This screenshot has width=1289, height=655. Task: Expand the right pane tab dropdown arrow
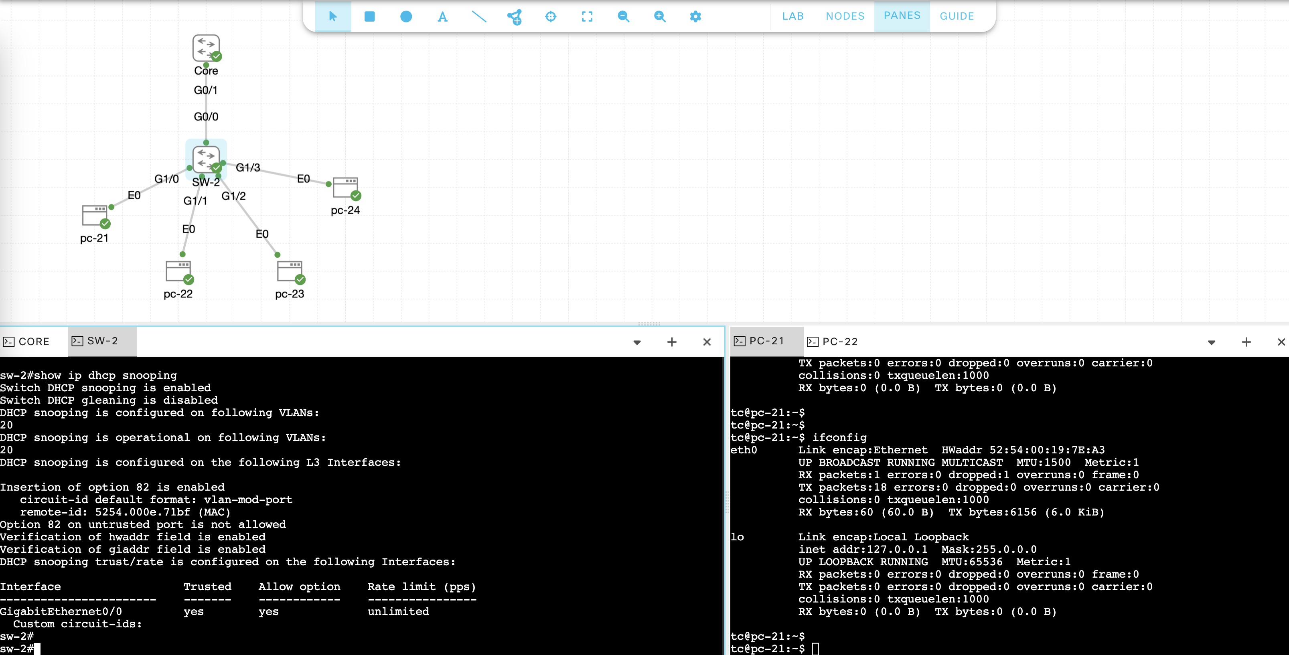click(1212, 342)
